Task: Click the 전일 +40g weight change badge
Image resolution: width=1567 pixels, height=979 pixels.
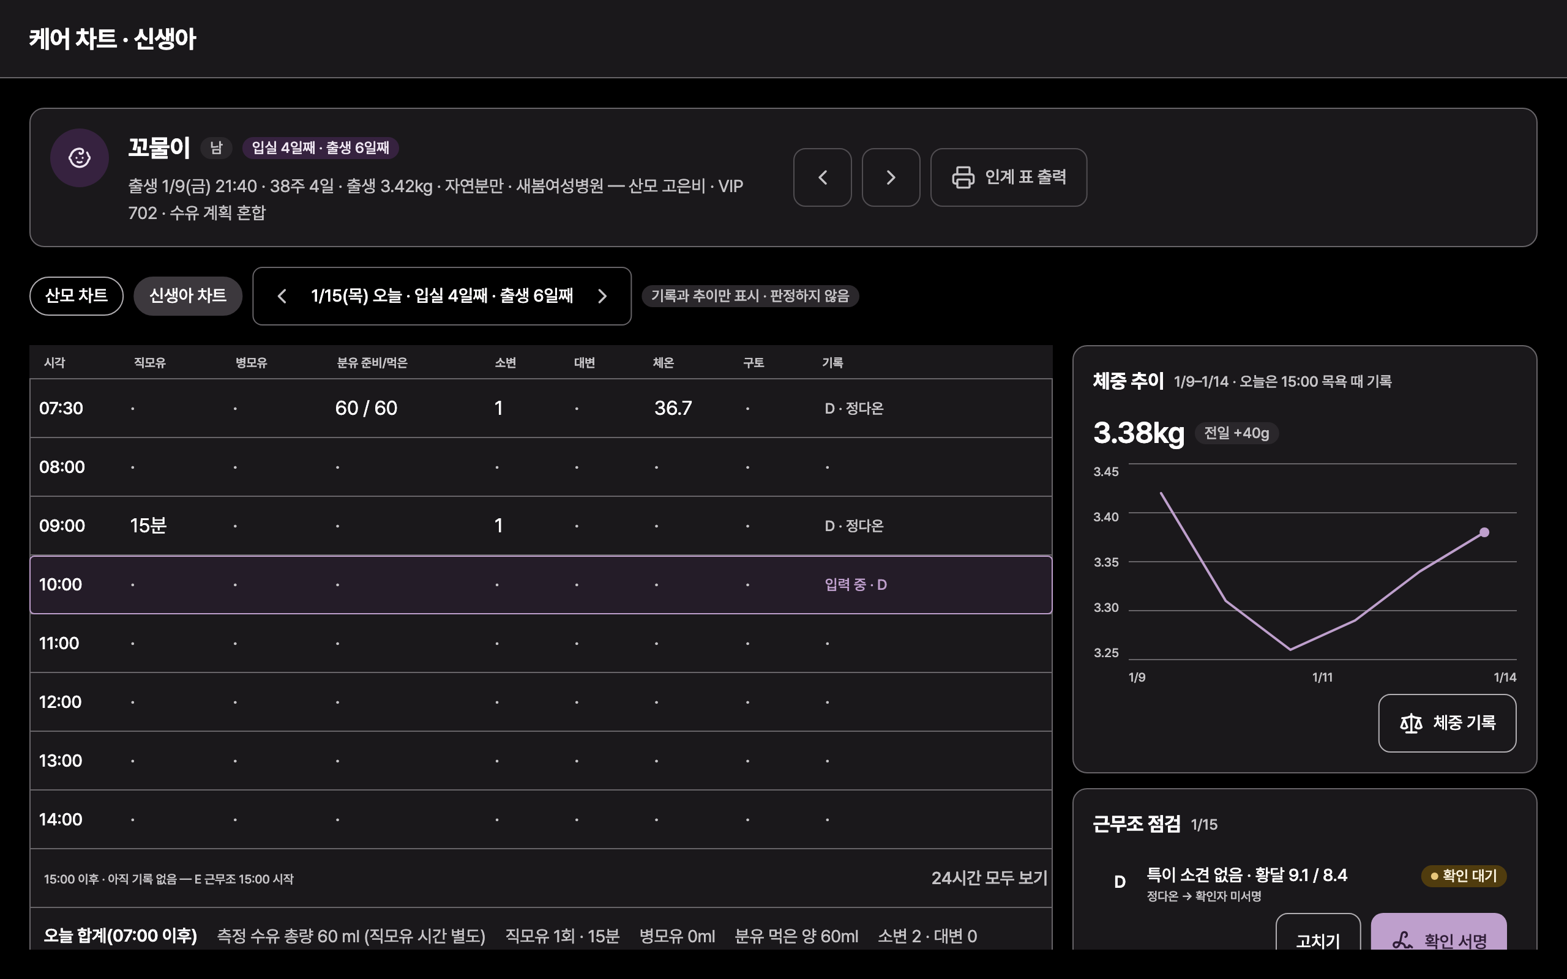Action: pyautogui.click(x=1236, y=433)
